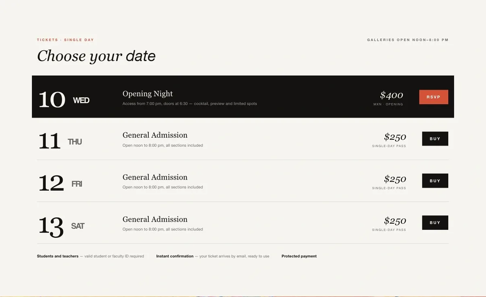
Task: Click the $250 price on Thursday row
Action: 395,137
